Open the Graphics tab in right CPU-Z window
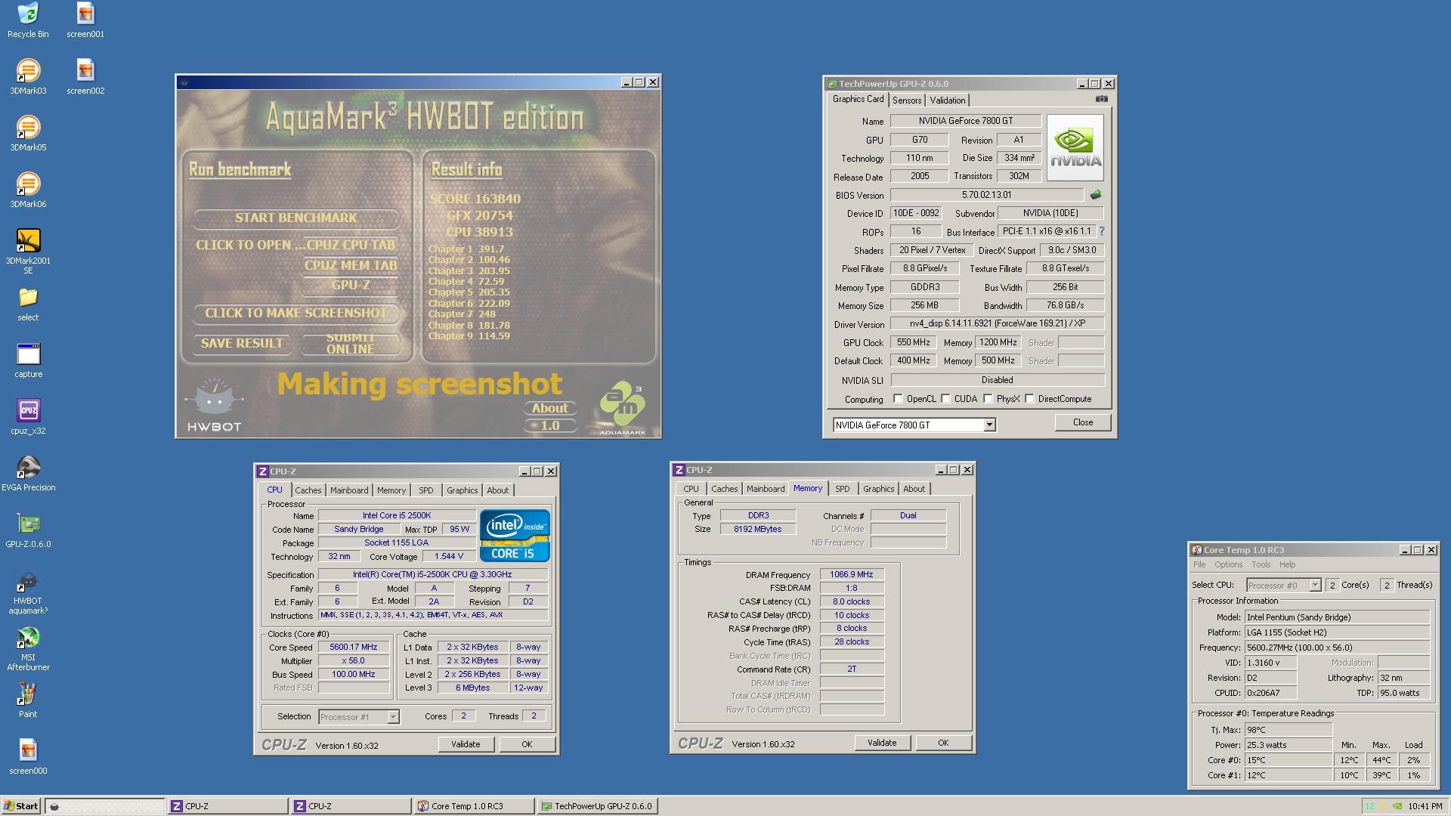The width and height of the screenshot is (1451, 816). [878, 489]
